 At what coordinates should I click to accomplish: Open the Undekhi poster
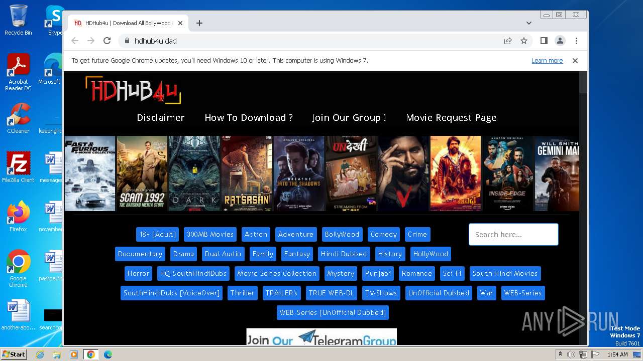pos(351,173)
